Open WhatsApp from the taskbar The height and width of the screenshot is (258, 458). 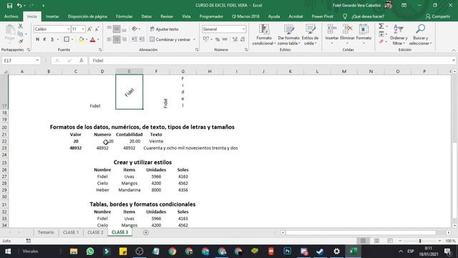click(90, 252)
